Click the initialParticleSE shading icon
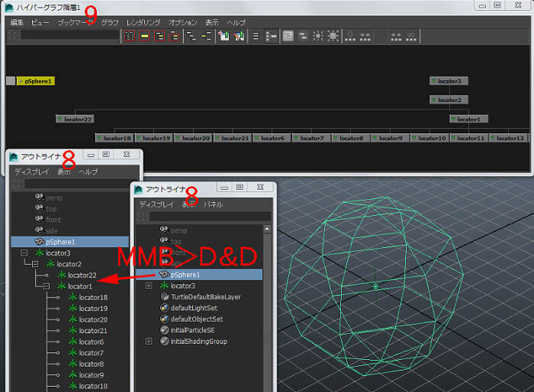534x392 pixels. [164, 330]
